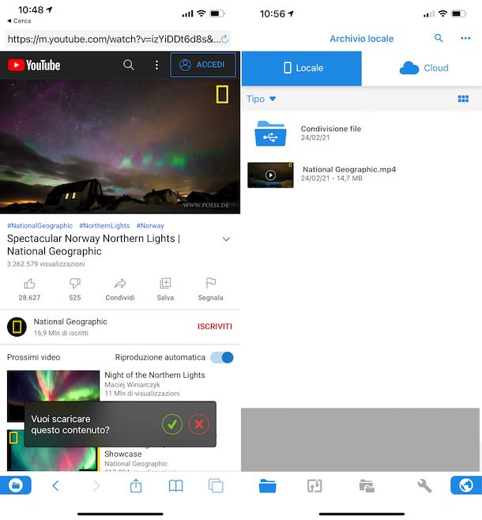
Task: Open the browser tabs icon
Action: tap(216, 486)
